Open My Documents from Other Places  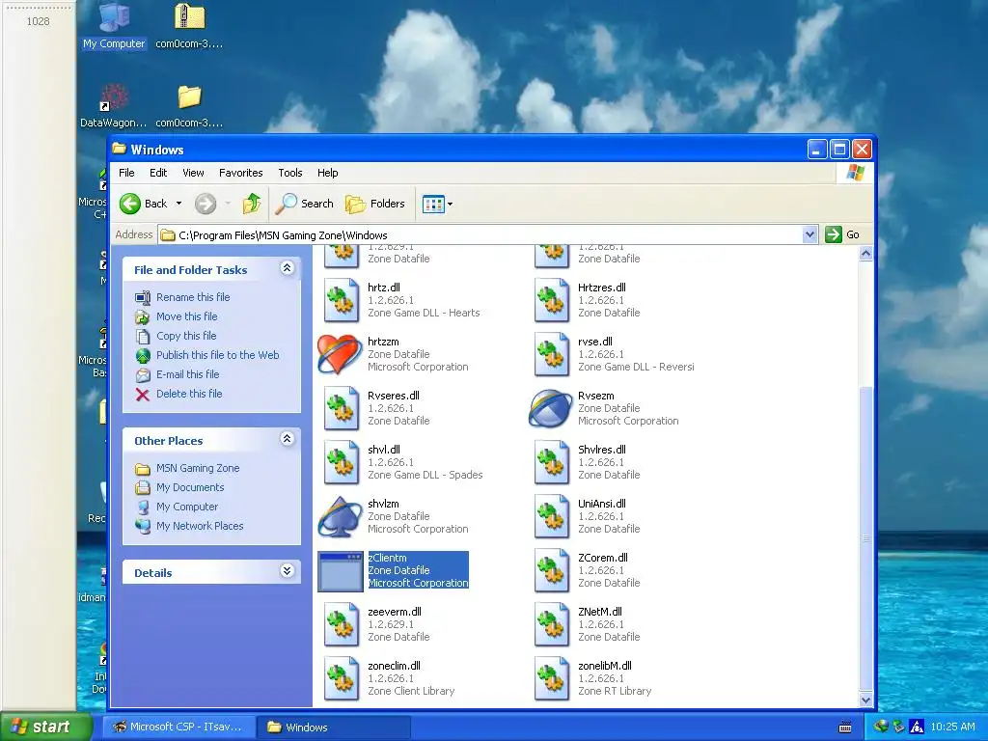190,487
